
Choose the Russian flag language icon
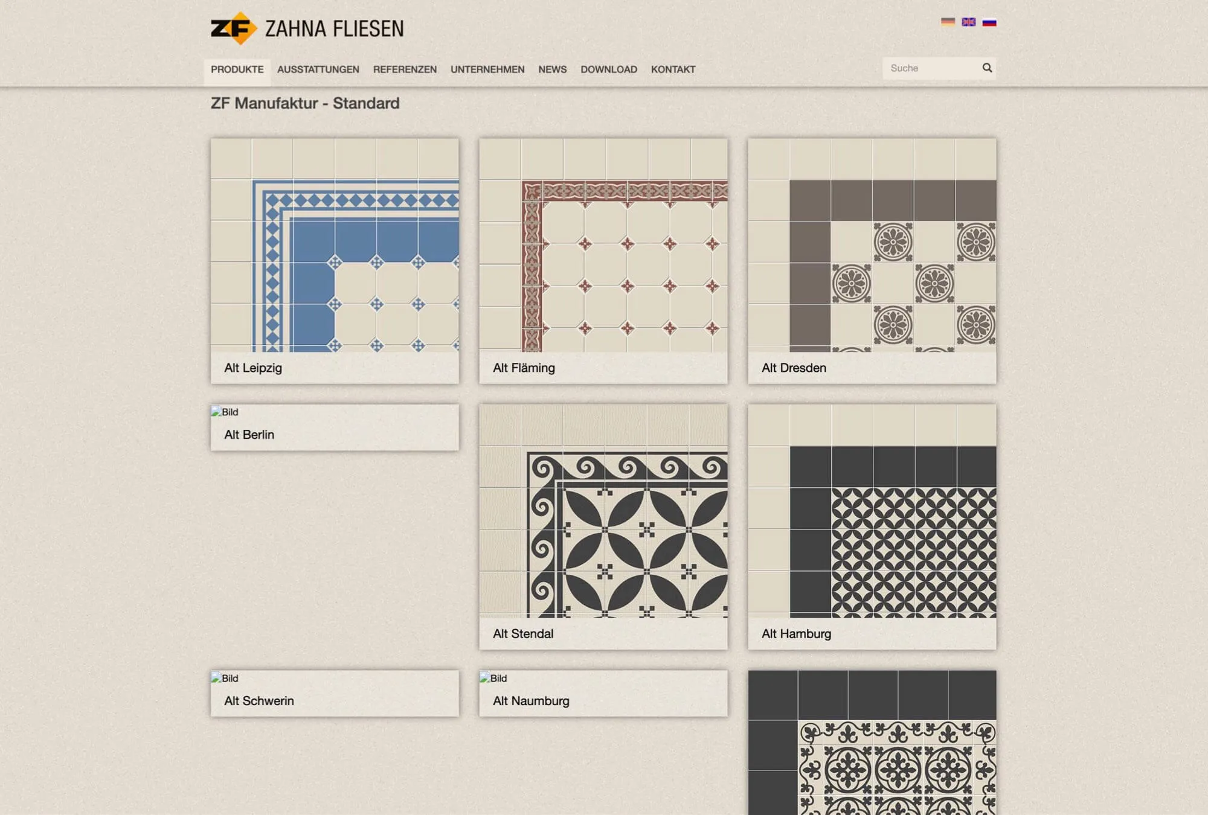point(989,22)
